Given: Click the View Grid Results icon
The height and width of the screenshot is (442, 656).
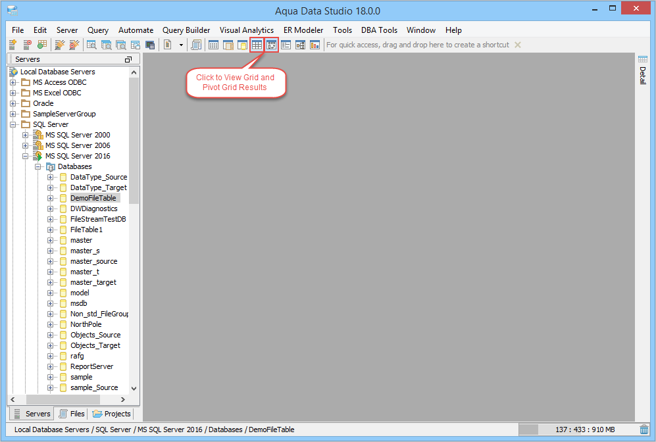Looking at the screenshot, I should 257,45.
